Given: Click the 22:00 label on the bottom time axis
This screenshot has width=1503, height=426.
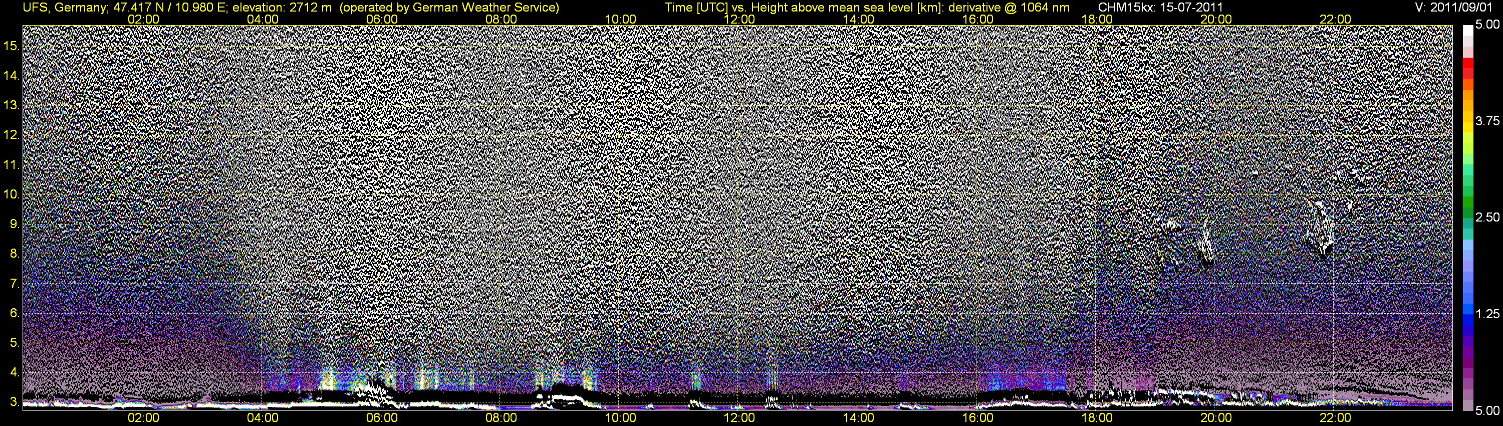Looking at the screenshot, I should click(x=1336, y=418).
